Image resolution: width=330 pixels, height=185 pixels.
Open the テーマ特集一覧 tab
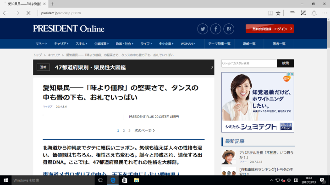tap(220, 44)
